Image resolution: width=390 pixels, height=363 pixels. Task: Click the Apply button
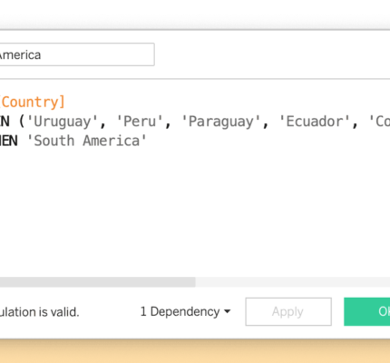pyautogui.click(x=288, y=311)
